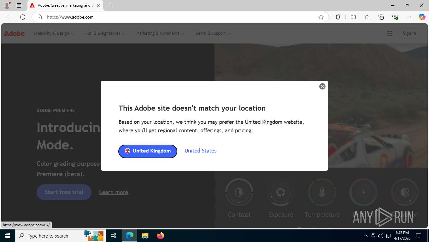Open browser Extensions icon
429x242 pixels.
click(338, 17)
